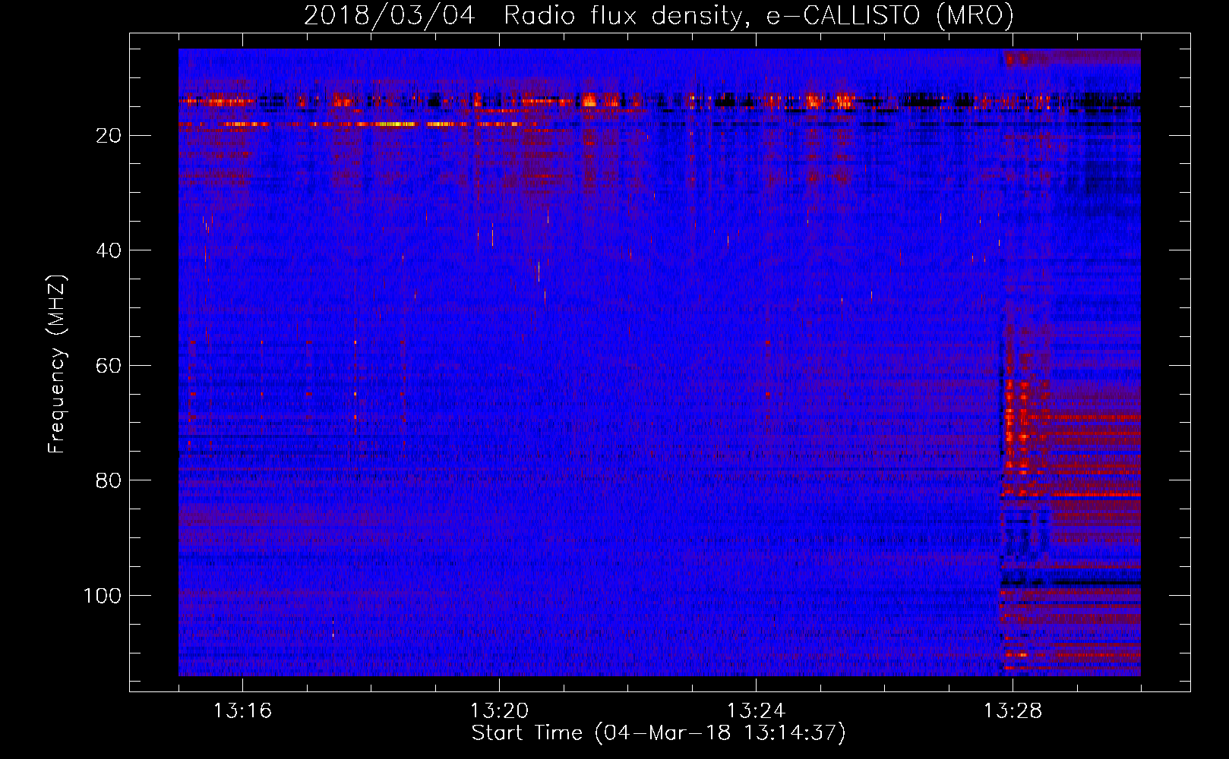The height and width of the screenshot is (759, 1229).
Task: Click the 100 frequency tick label
Action: [103, 596]
